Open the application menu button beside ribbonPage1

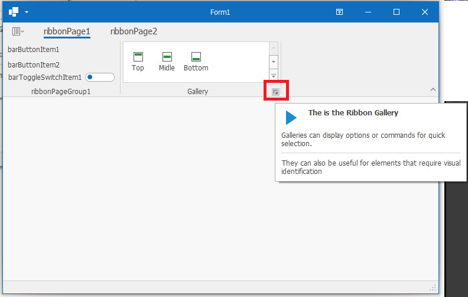[x=18, y=31]
